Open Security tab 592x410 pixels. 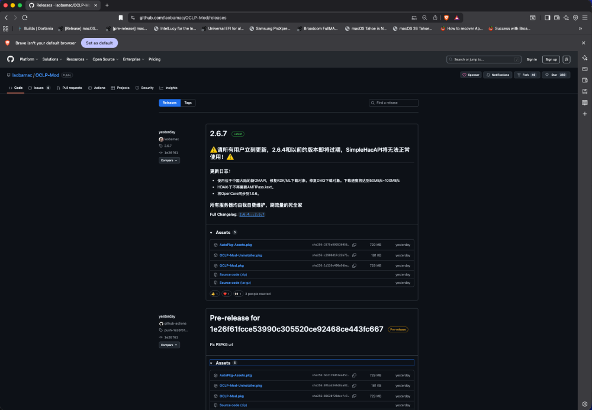pos(144,88)
